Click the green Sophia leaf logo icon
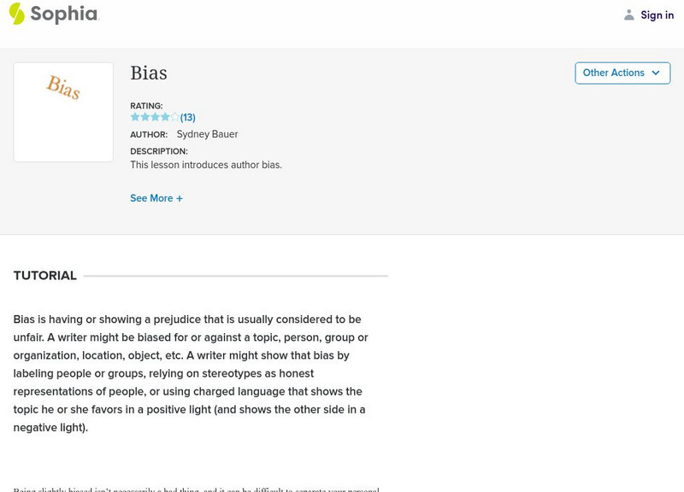684x492 pixels. click(16, 14)
